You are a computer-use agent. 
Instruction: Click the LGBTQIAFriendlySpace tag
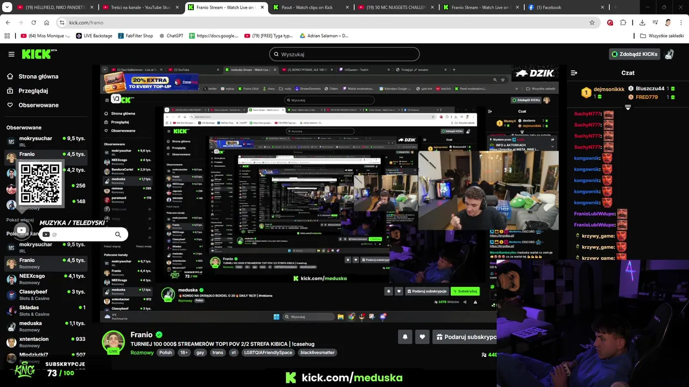pos(268,353)
